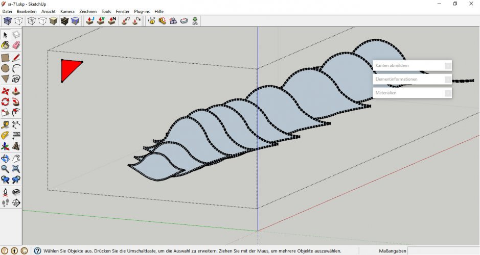Open the Zeichnen menu
Screen dimensions: 480x255
(88, 11)
